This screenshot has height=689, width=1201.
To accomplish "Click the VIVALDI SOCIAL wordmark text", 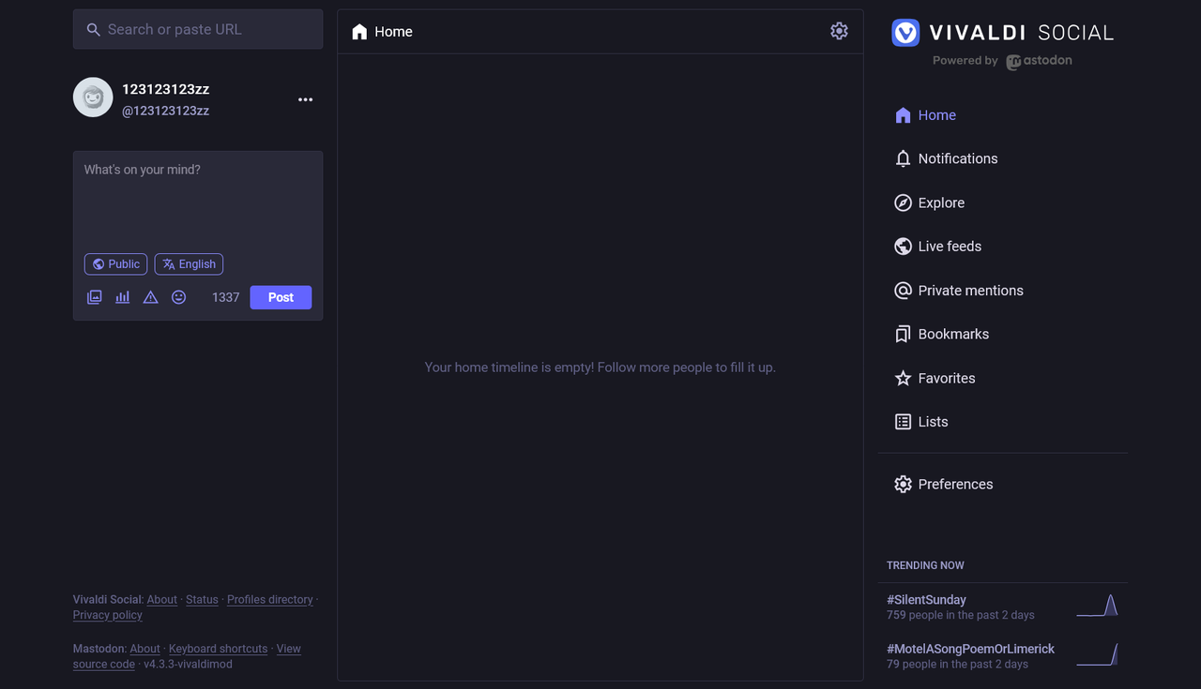I will (x=1021, y=33).
